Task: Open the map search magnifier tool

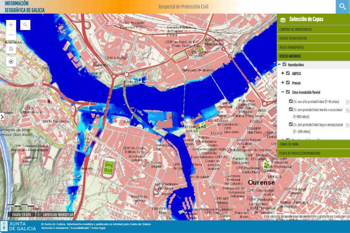Action: 25,25
